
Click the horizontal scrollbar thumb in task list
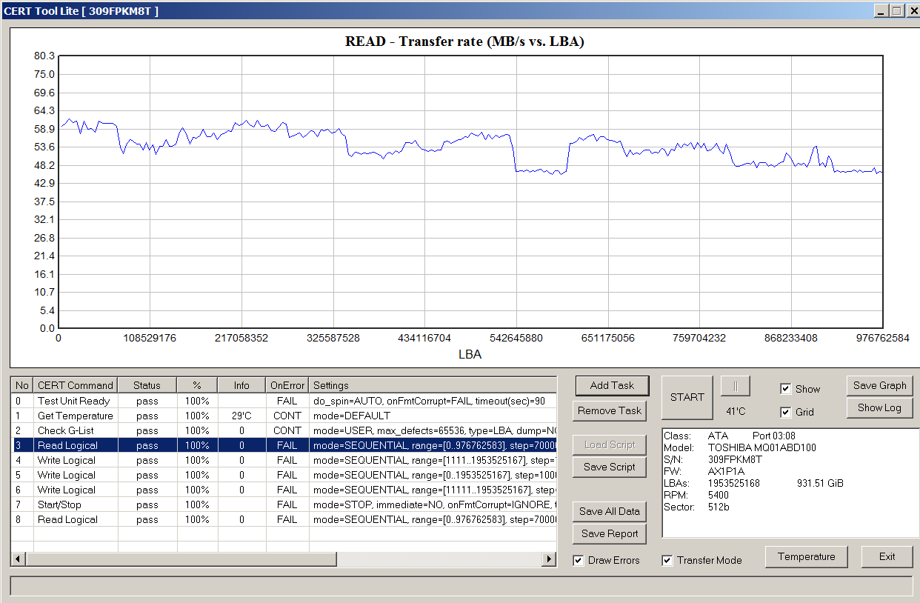click(181, 559)
